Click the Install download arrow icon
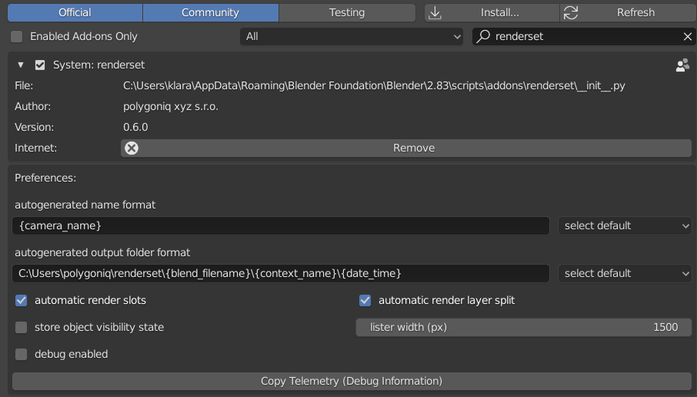This screenshot has width=697, height=397. [x=436, y=12]
